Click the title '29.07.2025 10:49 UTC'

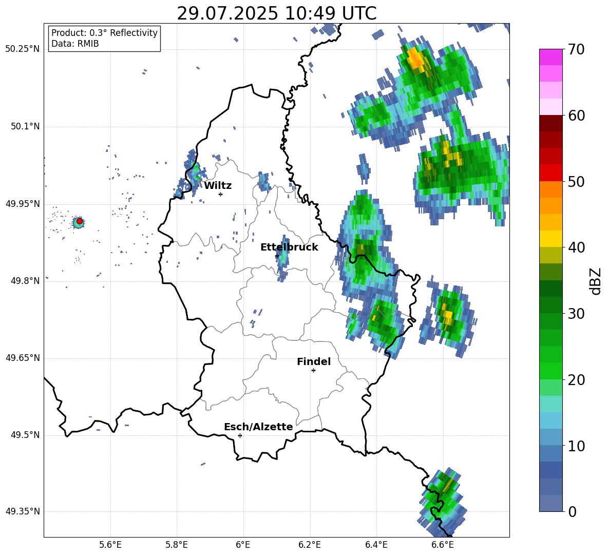tap(276, 13)
